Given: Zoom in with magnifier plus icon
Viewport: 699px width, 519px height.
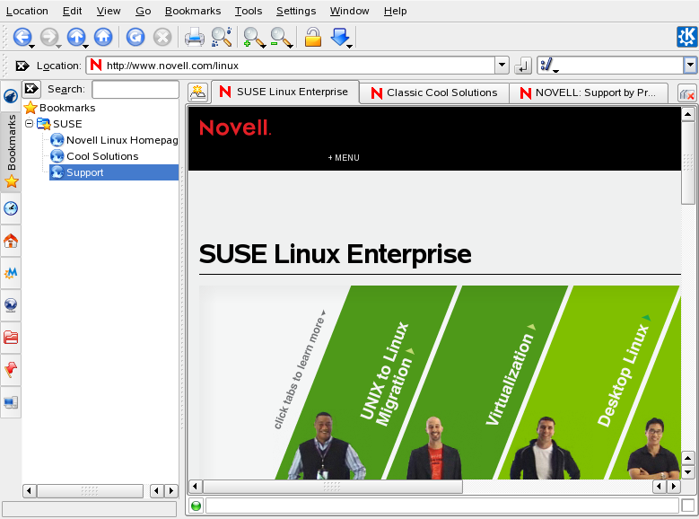Looking at the screenshot, I should [x=252, y=37].
